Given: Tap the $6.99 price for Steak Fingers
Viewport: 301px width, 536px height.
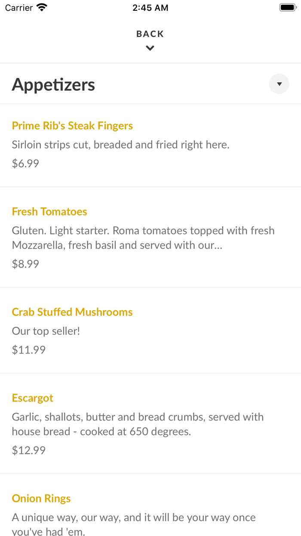Looking at the screenshot, I should pyautogui.click(x=25, y=163).
